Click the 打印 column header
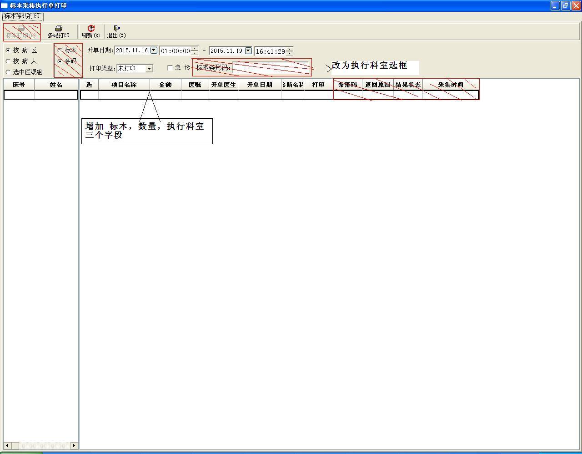Viewport: 582px width, 454px height. [x=319, y=85]
